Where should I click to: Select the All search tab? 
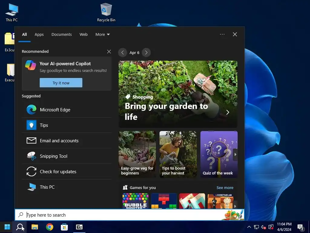[25, 35]
